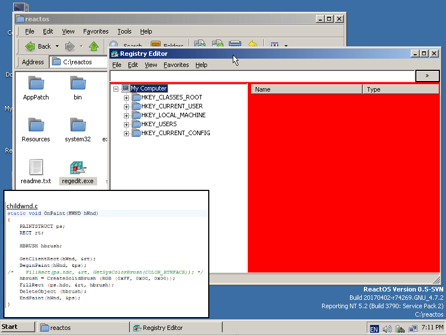Screen dimensions: 446x335
Task: Select the regedit.exe file
Action: (x=78, y=172)
